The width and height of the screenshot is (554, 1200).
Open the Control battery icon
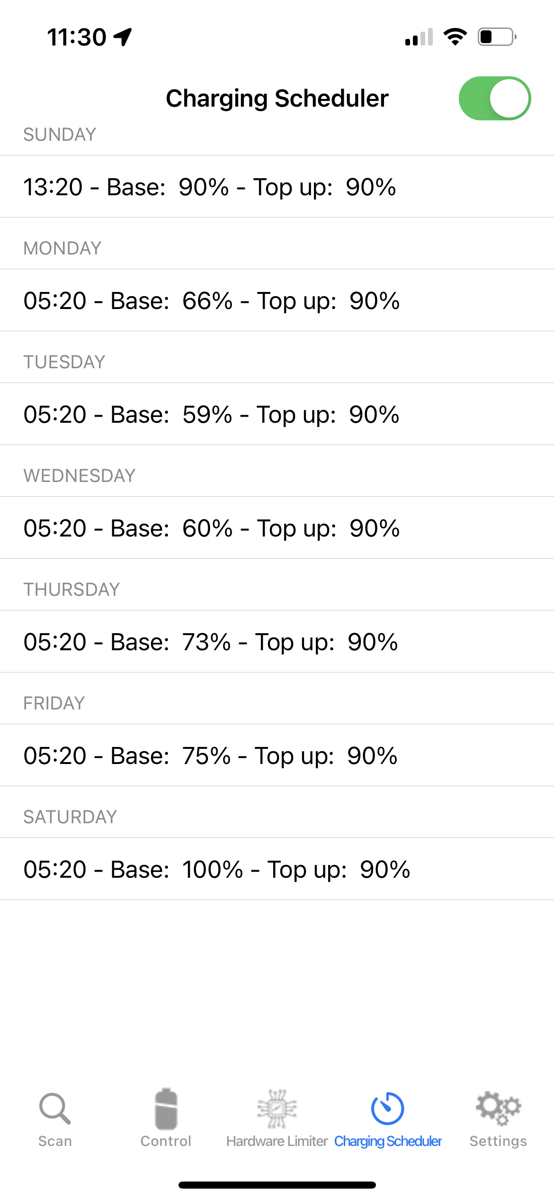pyautogui.click(x=166, y=1108)
